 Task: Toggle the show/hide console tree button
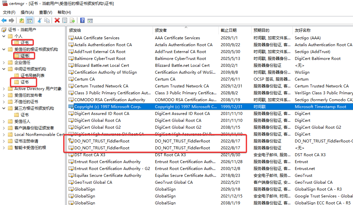point(30,20)
